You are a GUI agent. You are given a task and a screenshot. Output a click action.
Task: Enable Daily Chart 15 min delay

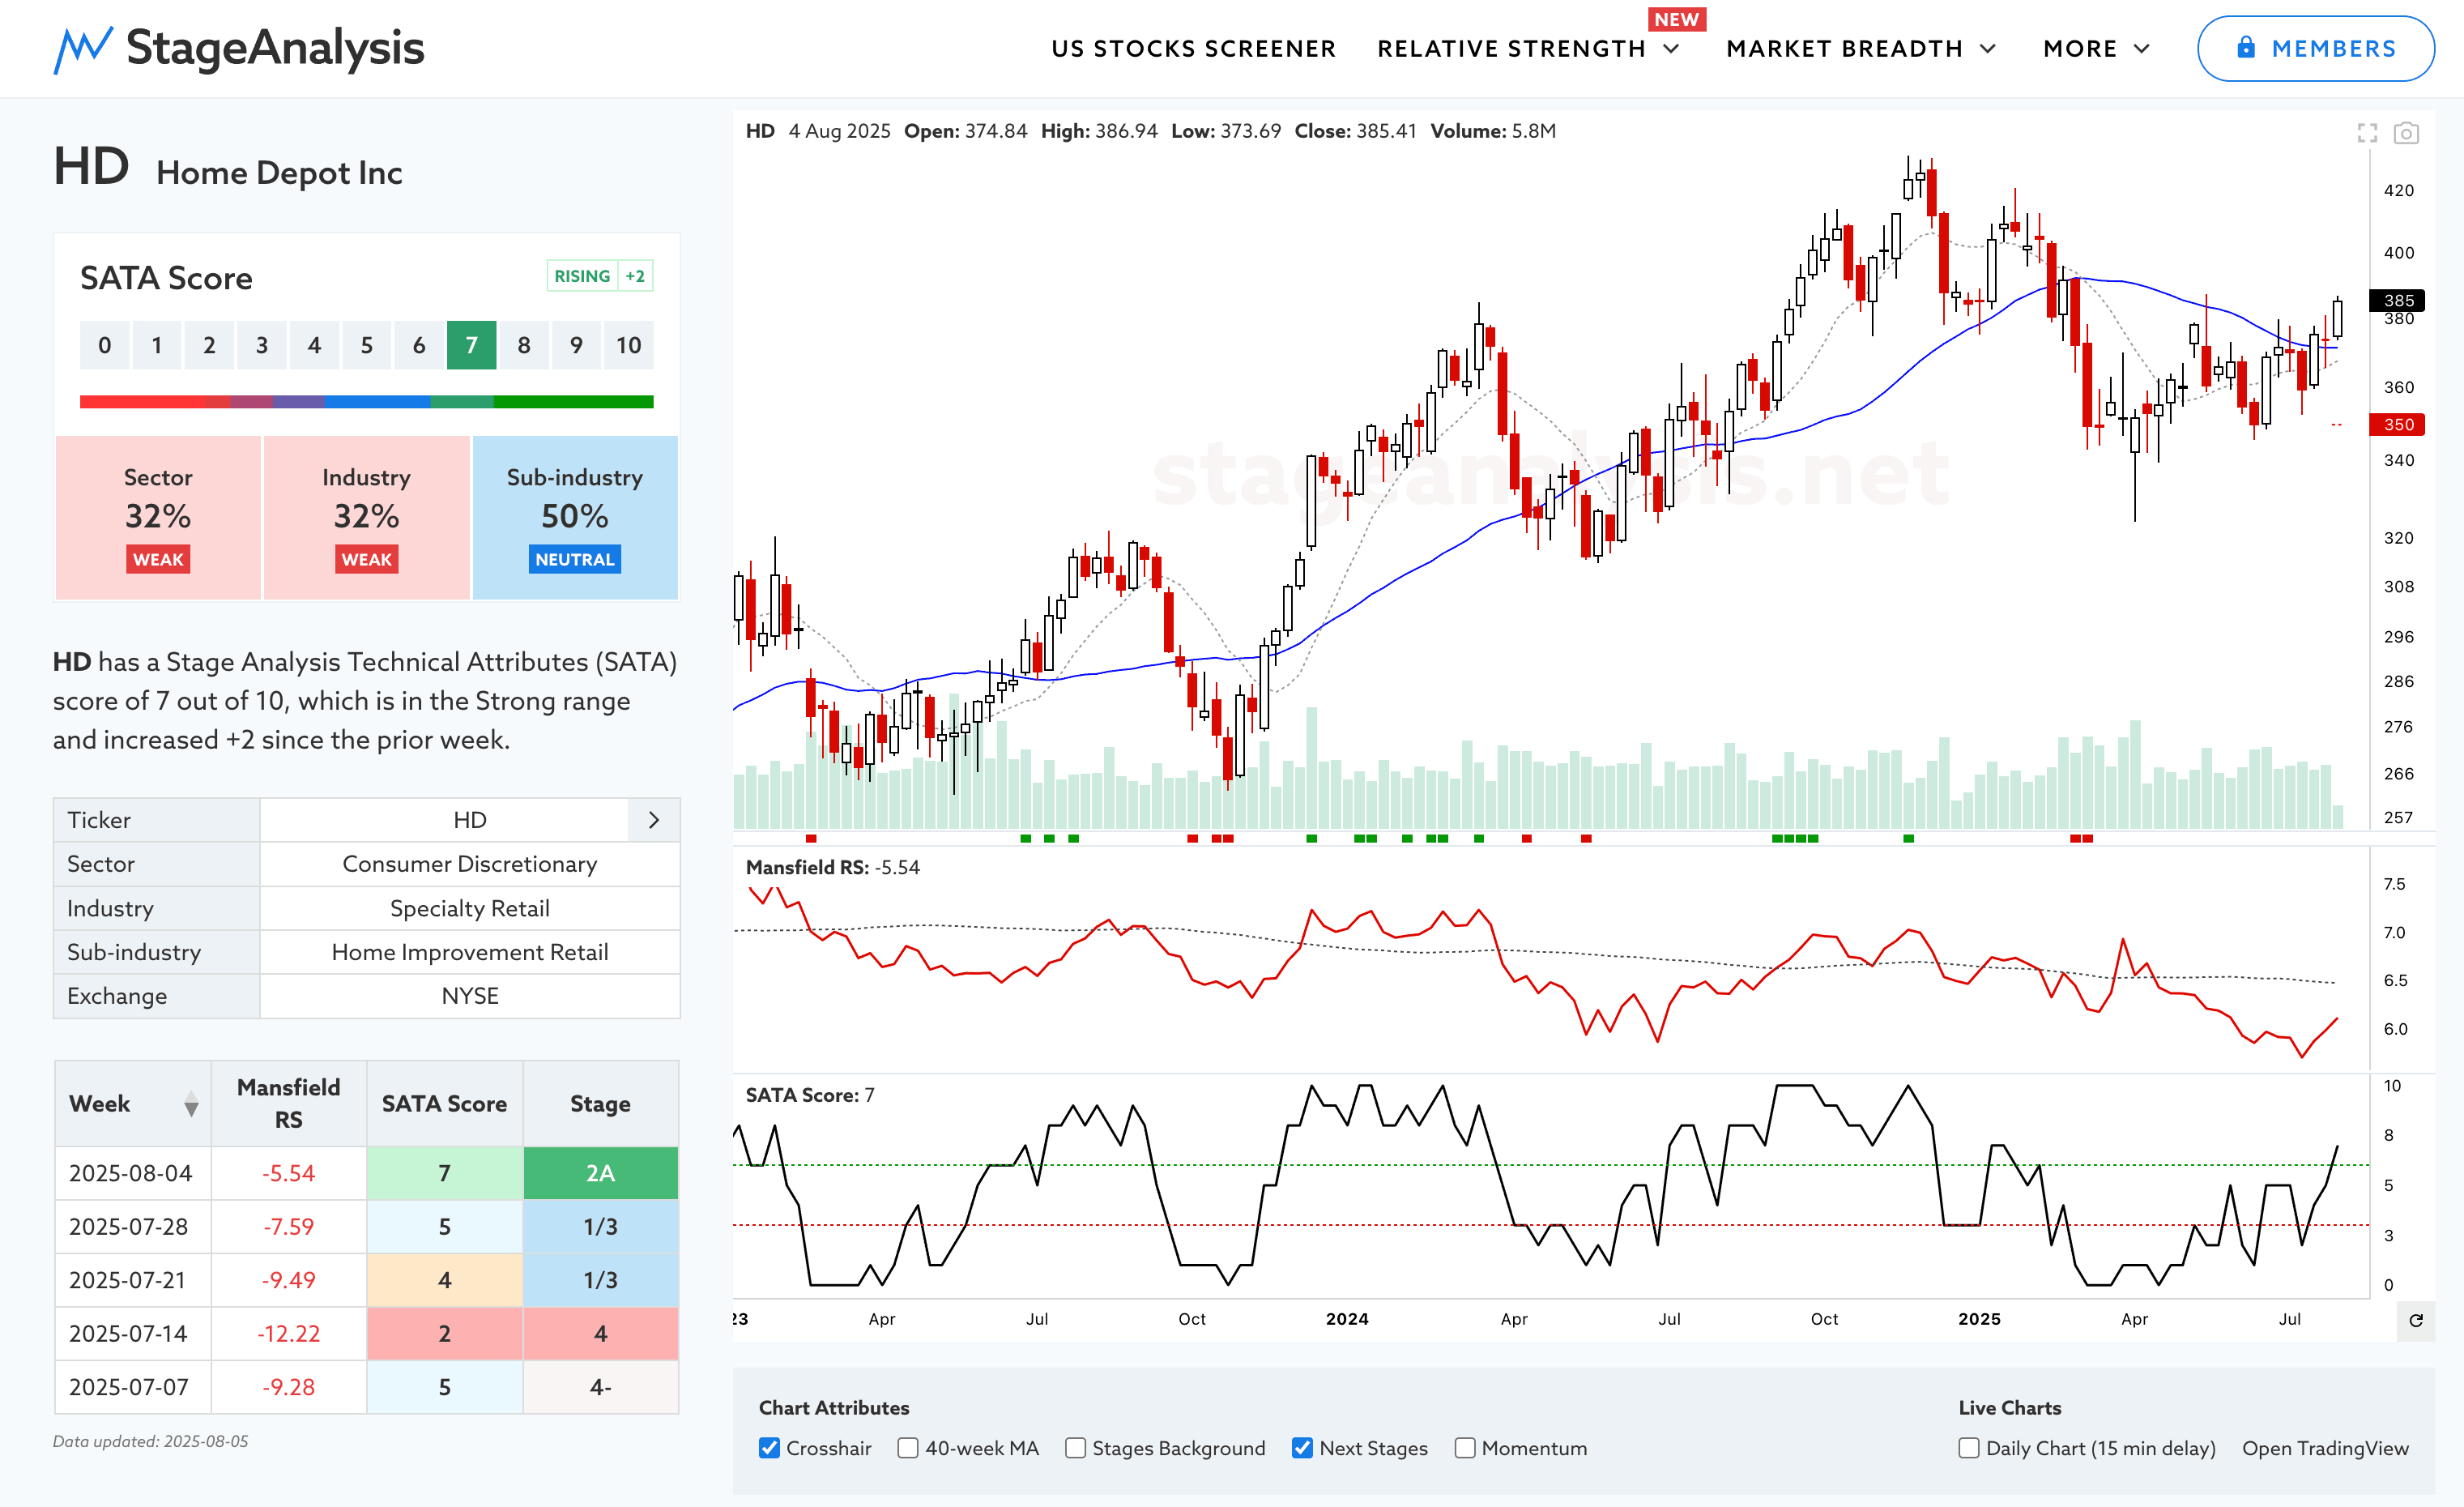point(1969,1448)
